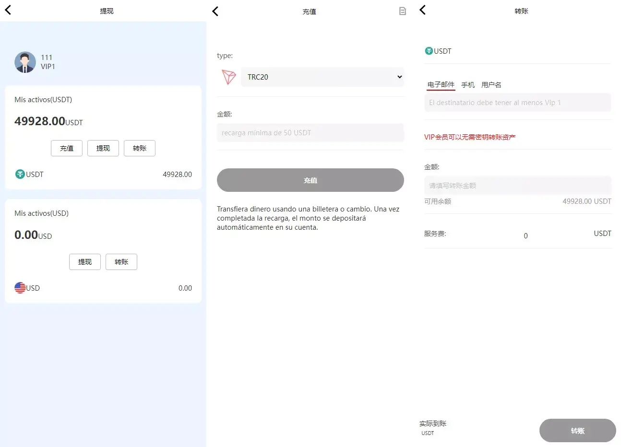Image resolution: width=621 pixels, height=447 pixels.
Task: Switch to the 用户名 tab
Action: [491, 84]
